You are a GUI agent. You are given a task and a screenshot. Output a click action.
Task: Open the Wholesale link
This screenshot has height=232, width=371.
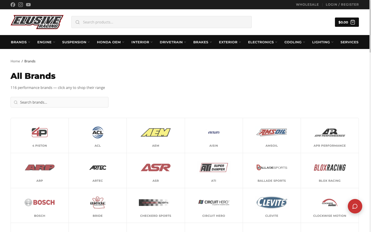click(307, 5)
